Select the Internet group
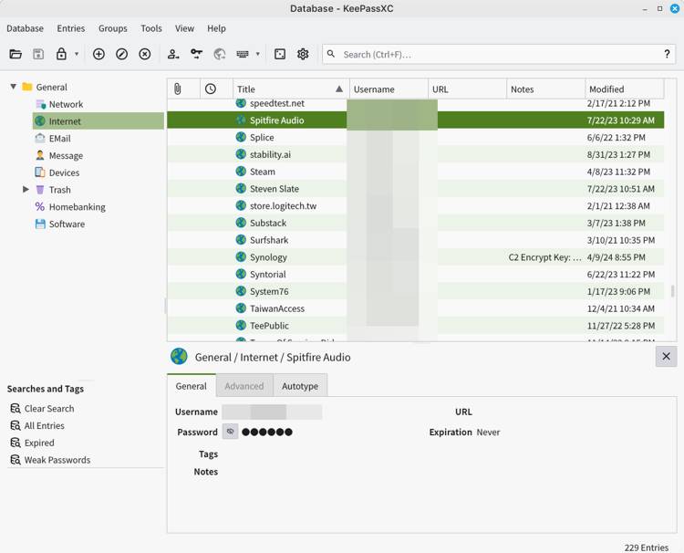Screen dimensions: 684x553 click(x=98, y=120)
